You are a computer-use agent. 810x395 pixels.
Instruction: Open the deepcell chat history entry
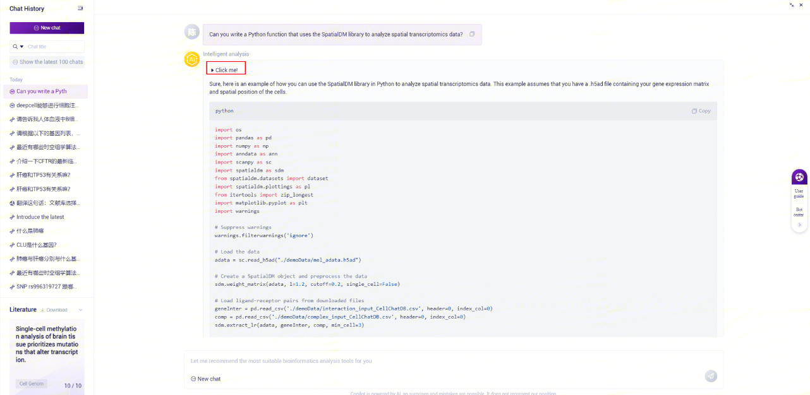coord(47,105)
